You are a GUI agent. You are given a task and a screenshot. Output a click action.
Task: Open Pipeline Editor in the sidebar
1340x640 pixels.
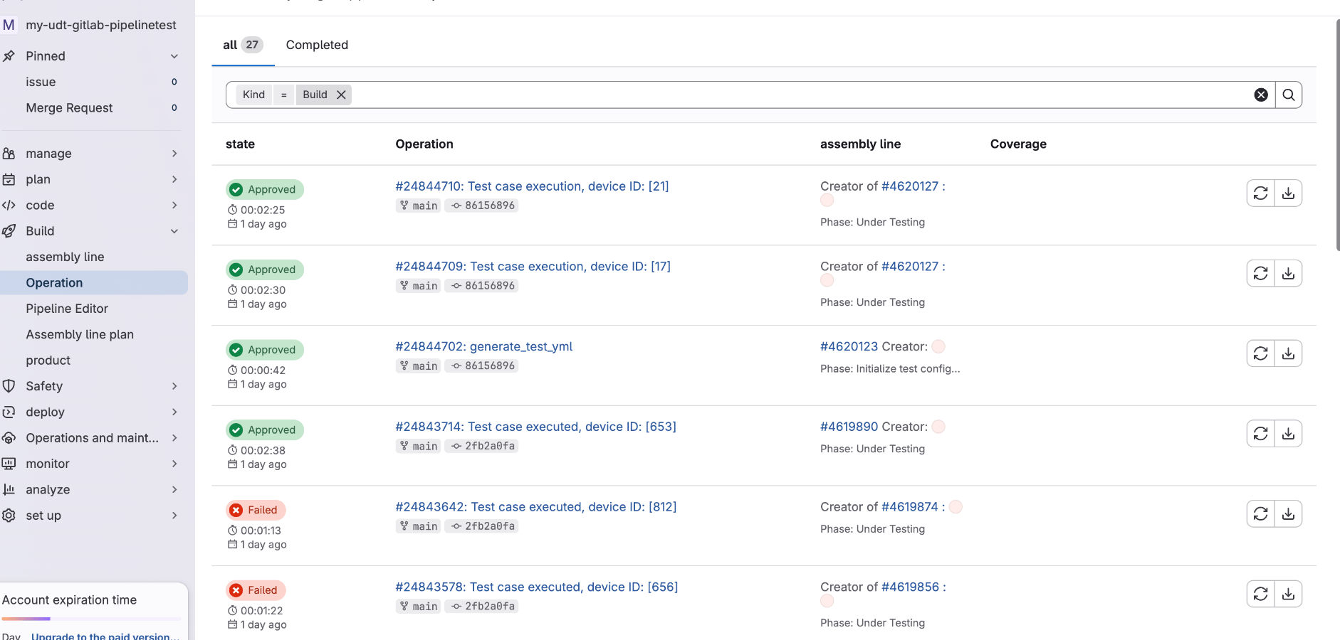point(67,309)
